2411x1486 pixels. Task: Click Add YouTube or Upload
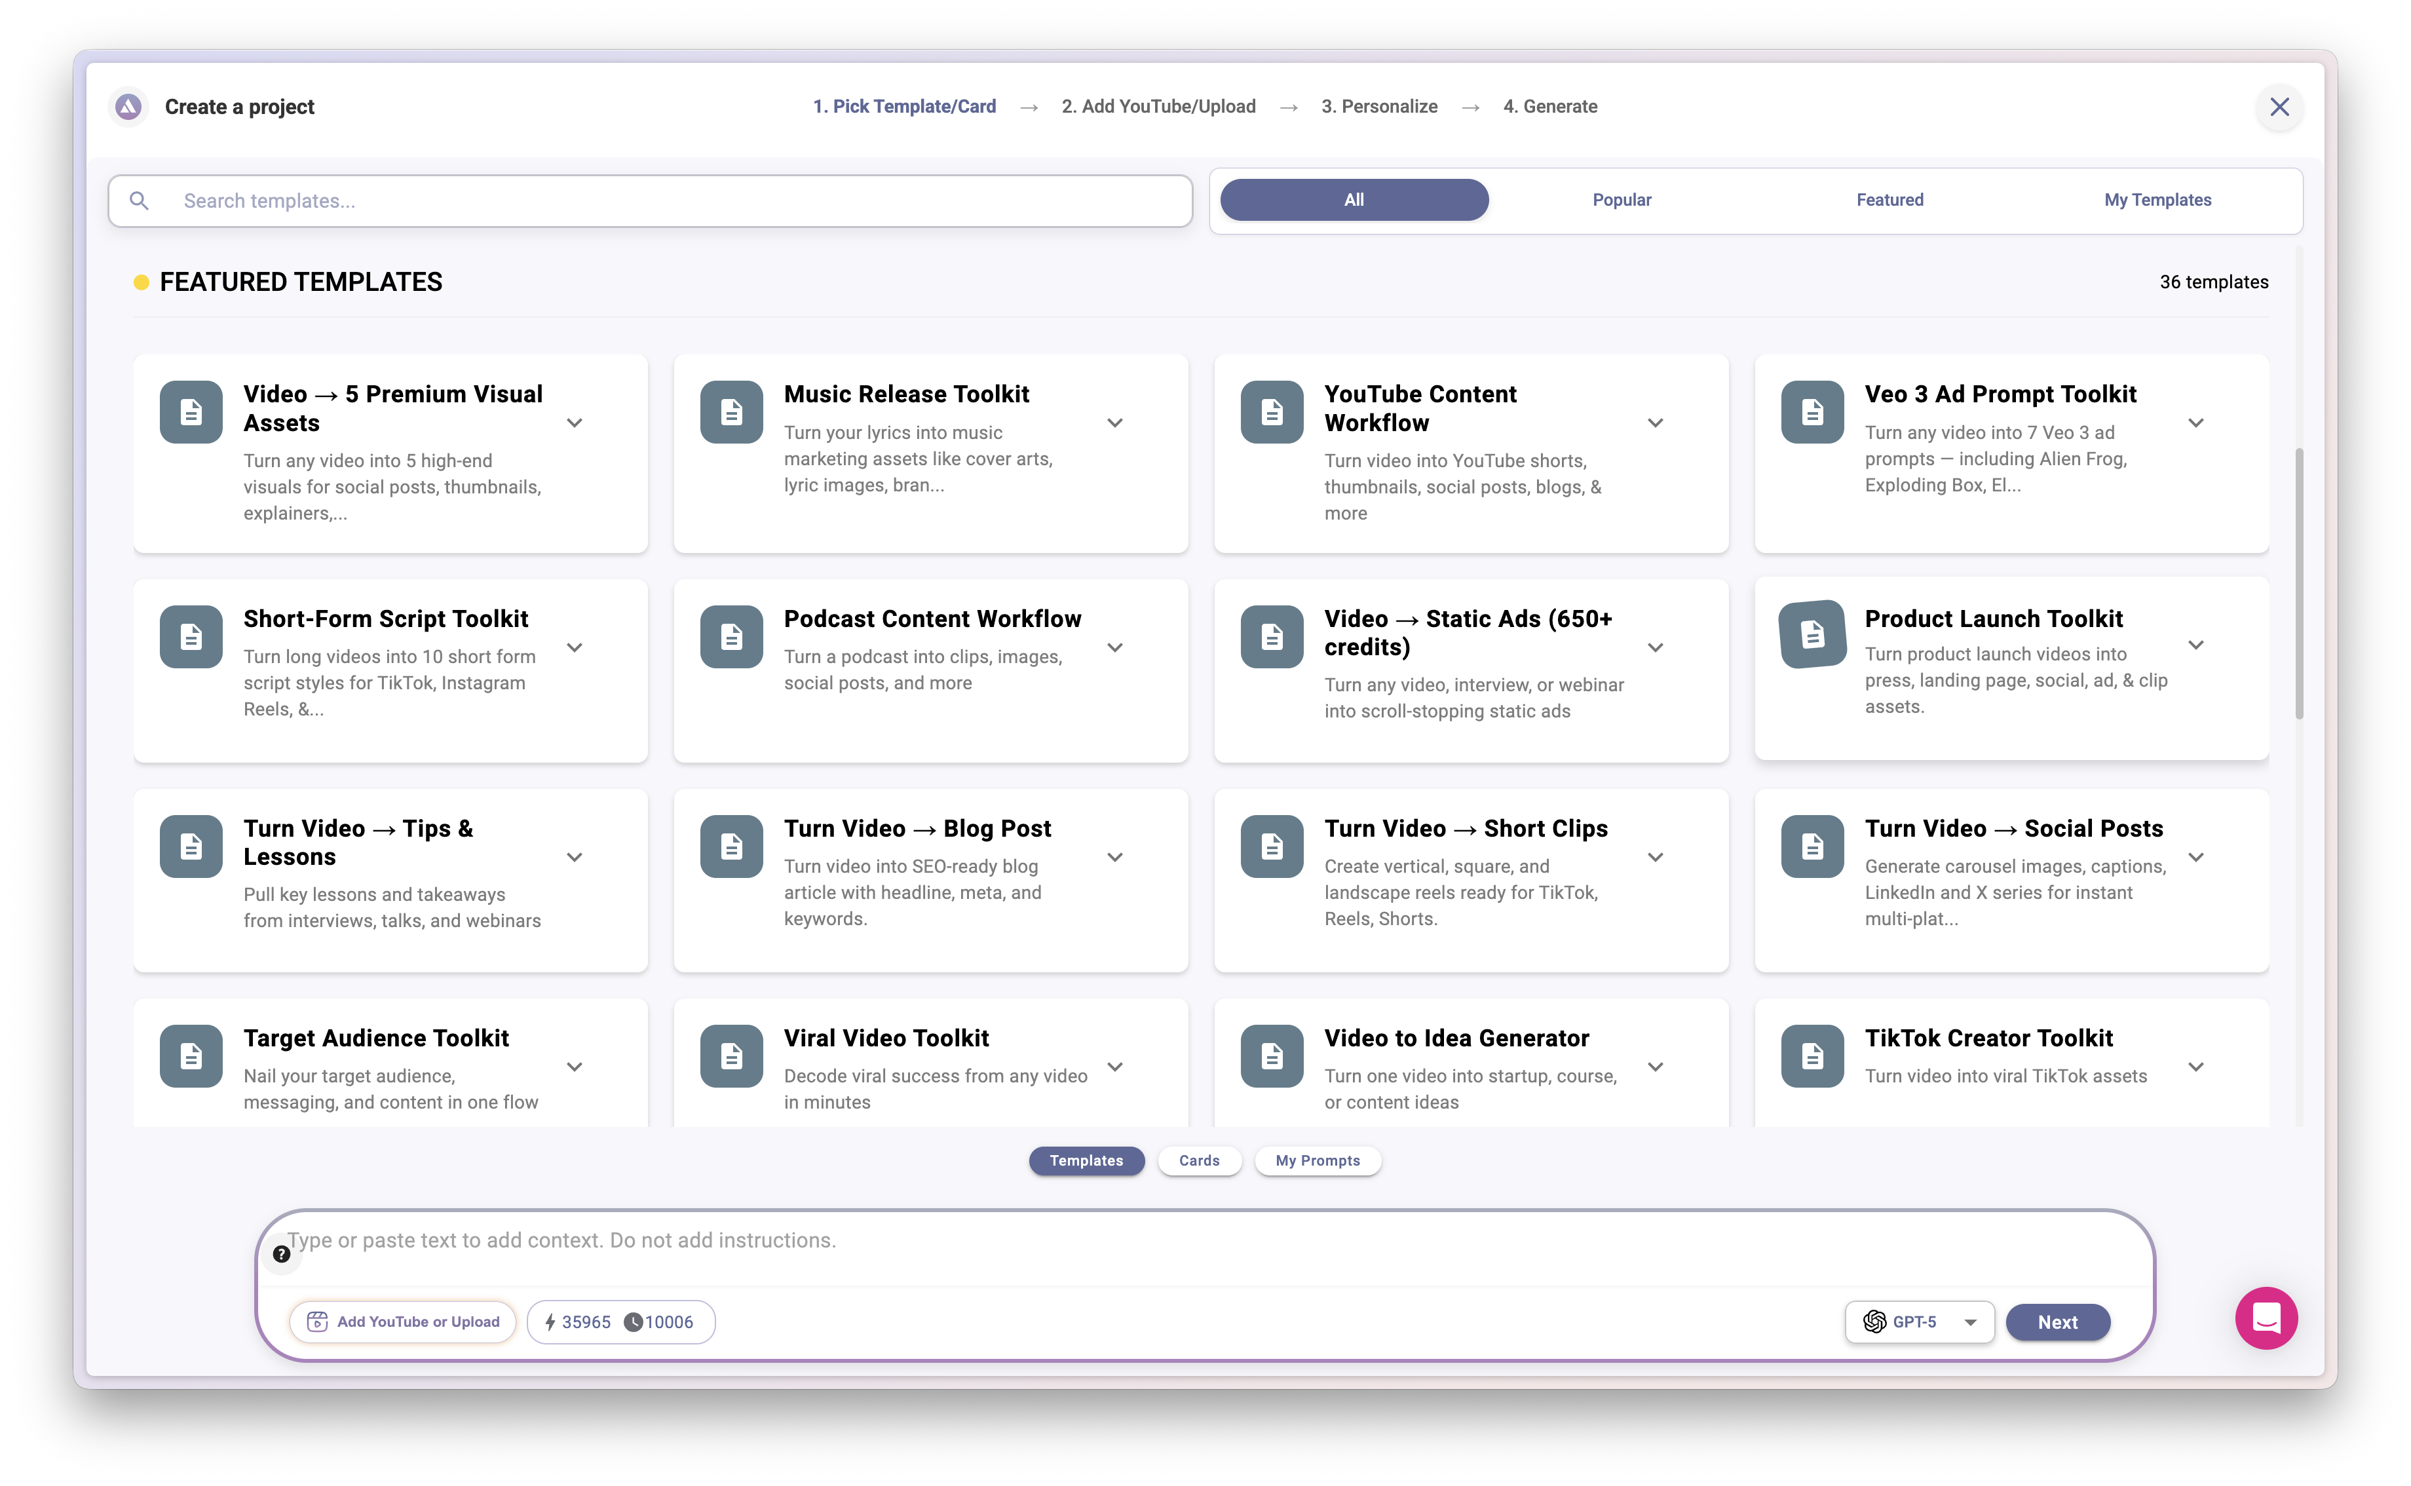[403, 1322]
